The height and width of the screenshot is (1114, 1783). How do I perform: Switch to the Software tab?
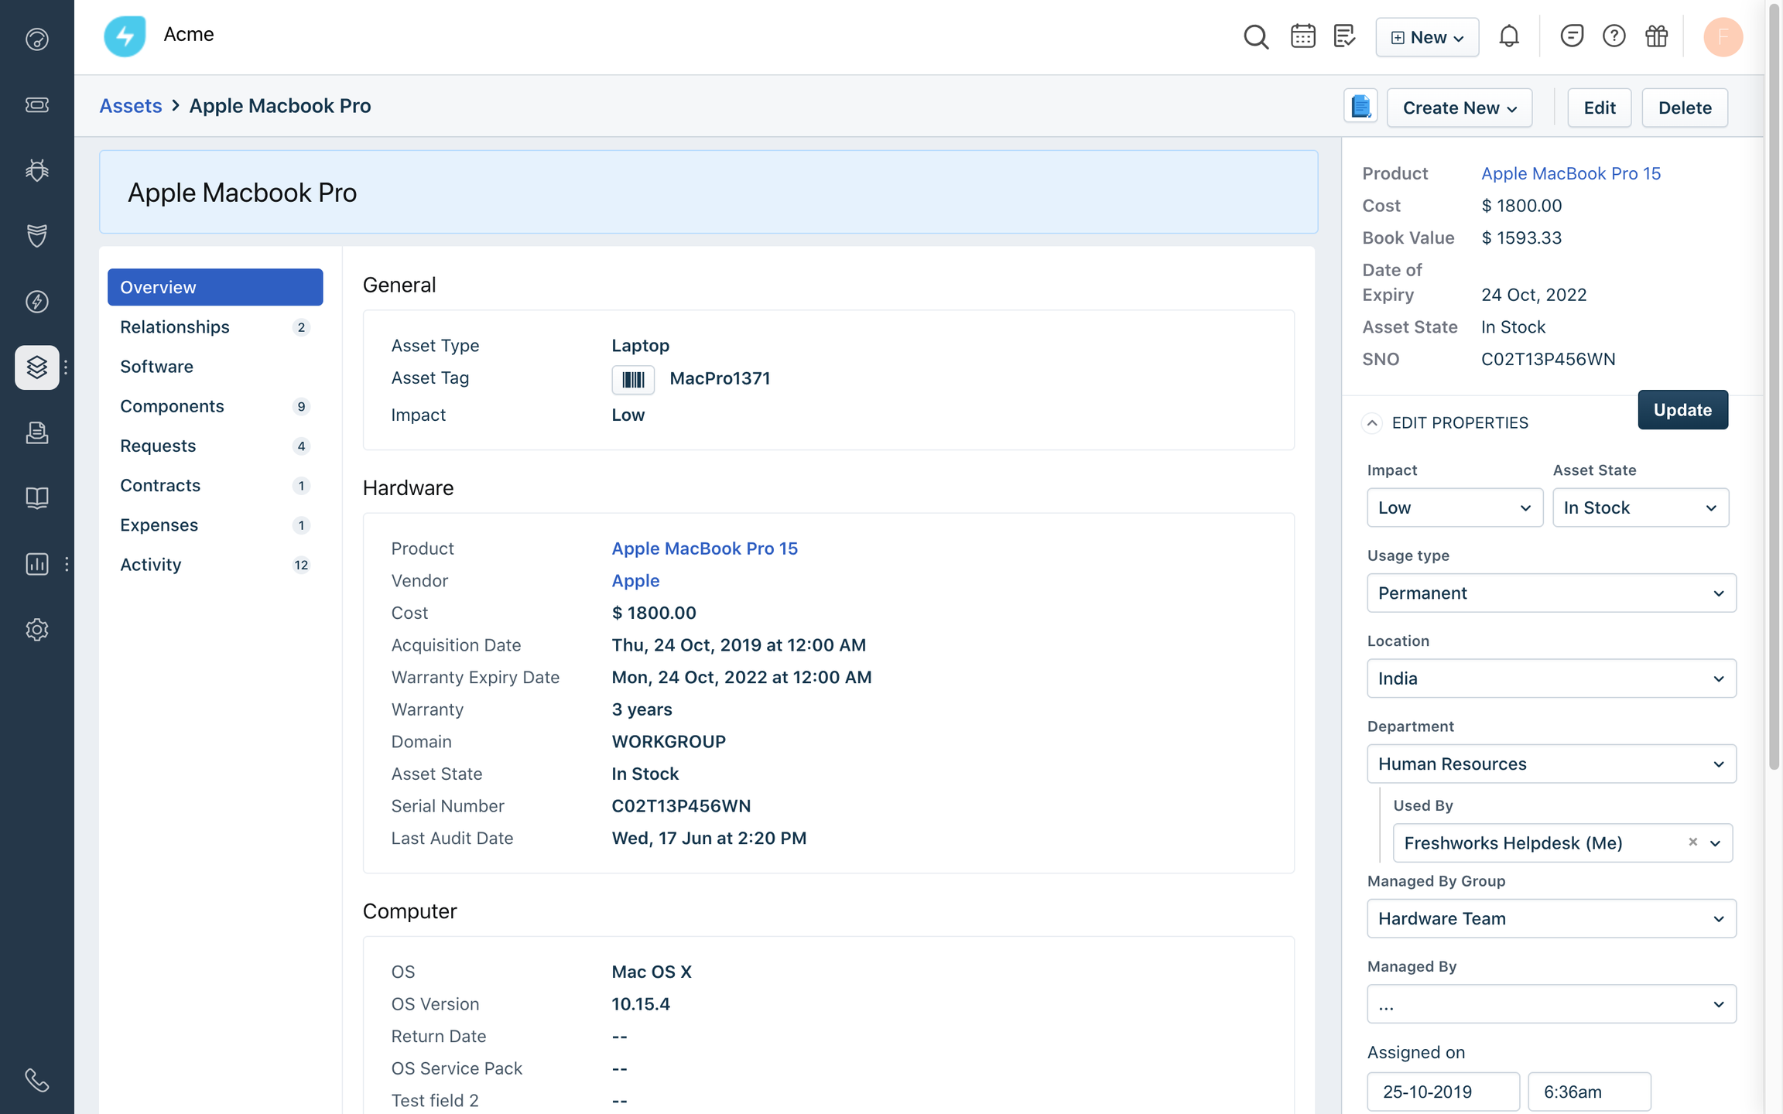coord(215,366)
